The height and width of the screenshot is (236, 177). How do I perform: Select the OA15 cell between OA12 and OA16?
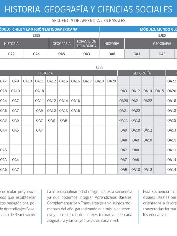coord(63,81)
